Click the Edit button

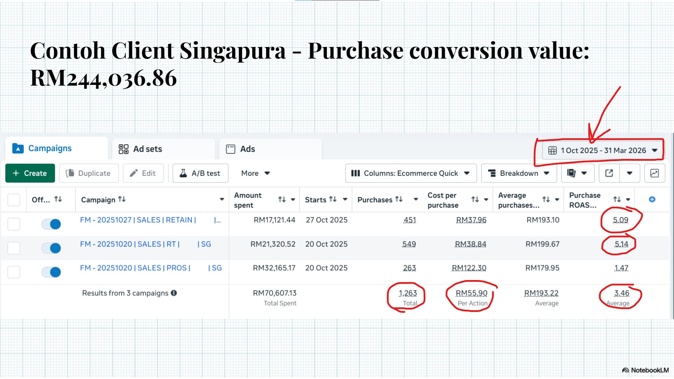(143, 173)
